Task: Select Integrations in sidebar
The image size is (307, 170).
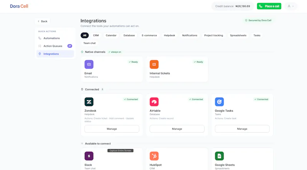Action: 55,54
